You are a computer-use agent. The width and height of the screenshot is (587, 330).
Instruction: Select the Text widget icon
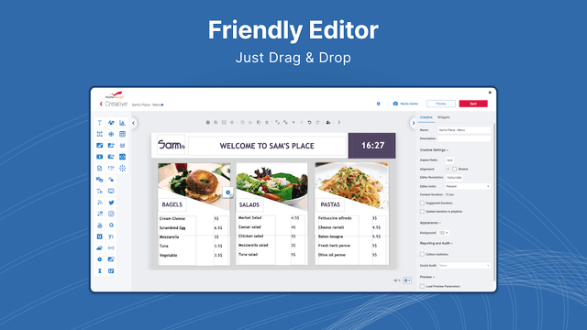pyautogui.click(x=100, y=123)
